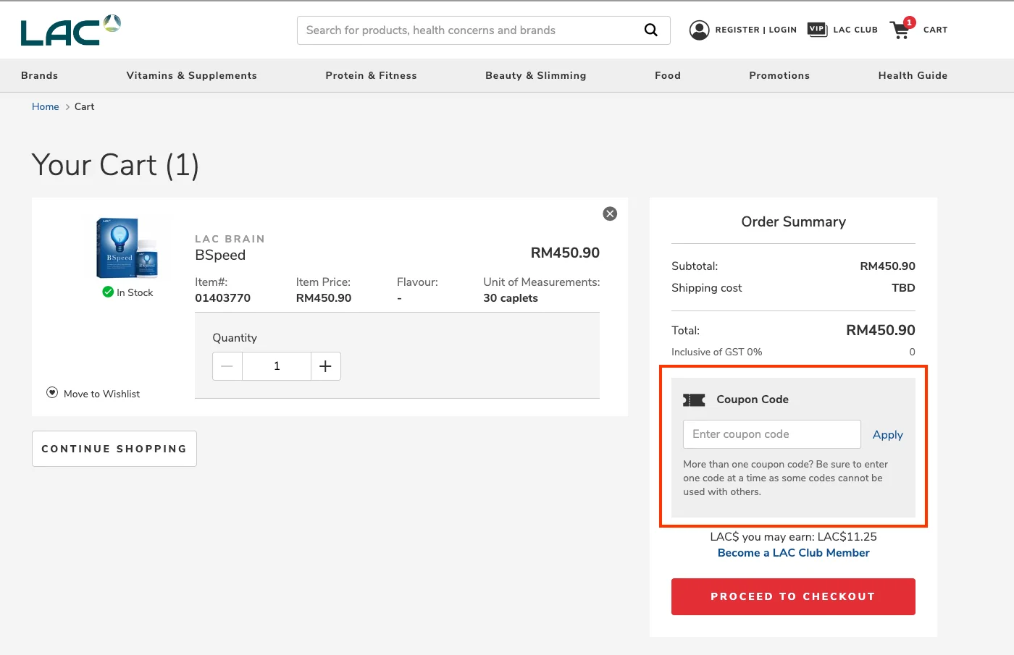Image resolution: width=1014 pixels, height=655 pixels.
Task: Open the Brands menu
Action: point(39,75)
